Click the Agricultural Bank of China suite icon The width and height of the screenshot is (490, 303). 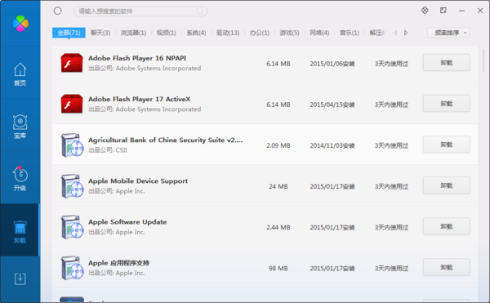[72, 145]
